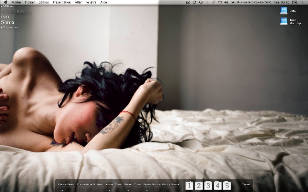This screenshot has height=192, width=308.
Task: Click the sync arrows icon in menu bar
Action: [194, 2]
